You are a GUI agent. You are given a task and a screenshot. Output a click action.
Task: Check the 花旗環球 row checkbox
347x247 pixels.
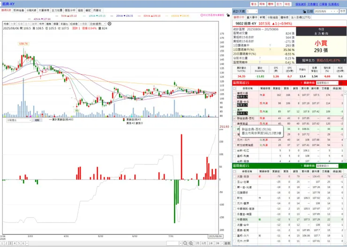[x=234, y=193]
